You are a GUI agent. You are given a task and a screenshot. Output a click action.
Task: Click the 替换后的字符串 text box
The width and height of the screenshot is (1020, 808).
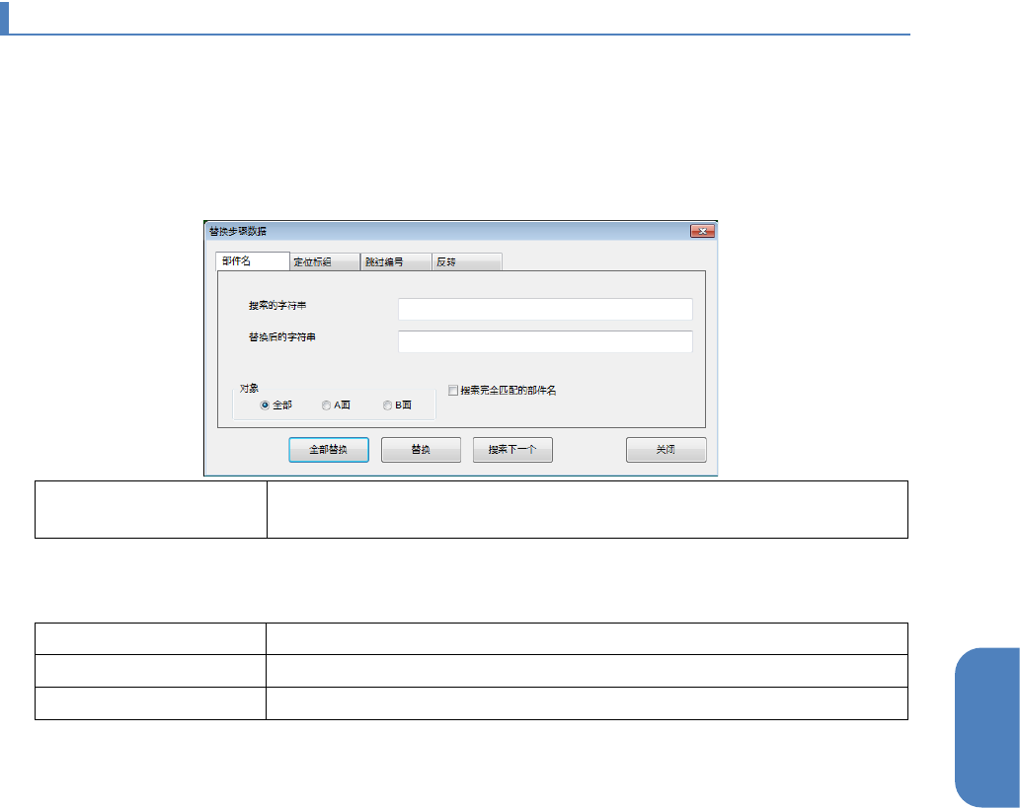[x=545, y=341]
